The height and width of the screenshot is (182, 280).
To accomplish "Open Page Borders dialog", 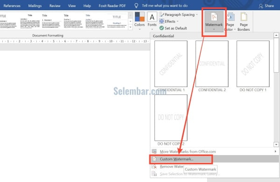I will (x=244, y=22).
